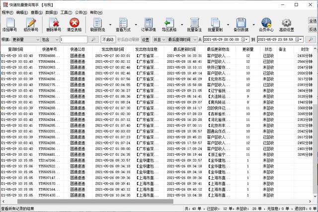This screenshot has height=212, width=318.
Task: Open the 公告(X) menu
Action: [81, 12]
